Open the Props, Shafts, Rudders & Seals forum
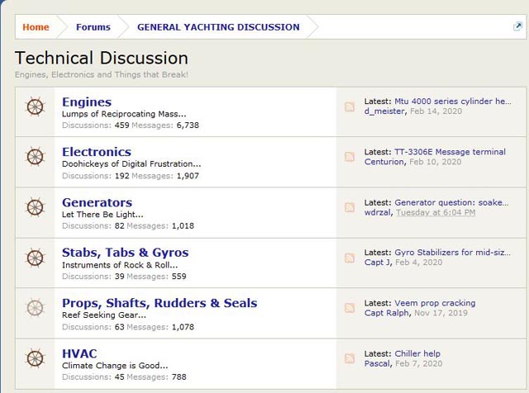 pyautogui.click(x=160, y=303)
